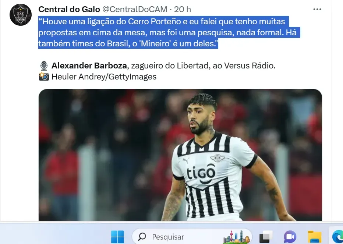343x244 pixels.
Task: Open the tweet's three-dot more options menu
Action: 317,9
